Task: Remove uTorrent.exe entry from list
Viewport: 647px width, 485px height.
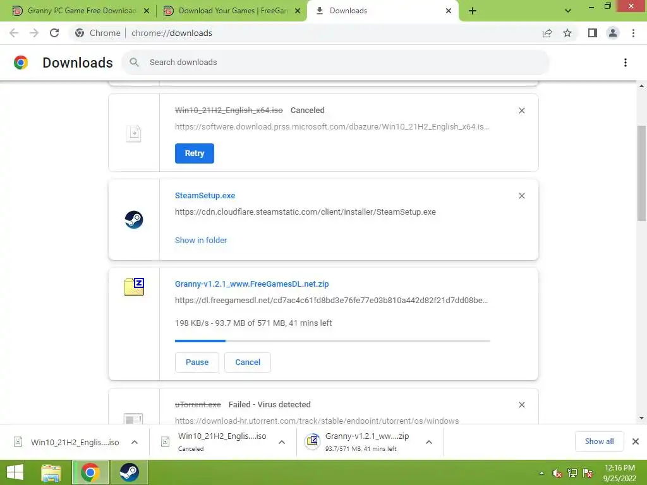Action: (x=521, y=405)
